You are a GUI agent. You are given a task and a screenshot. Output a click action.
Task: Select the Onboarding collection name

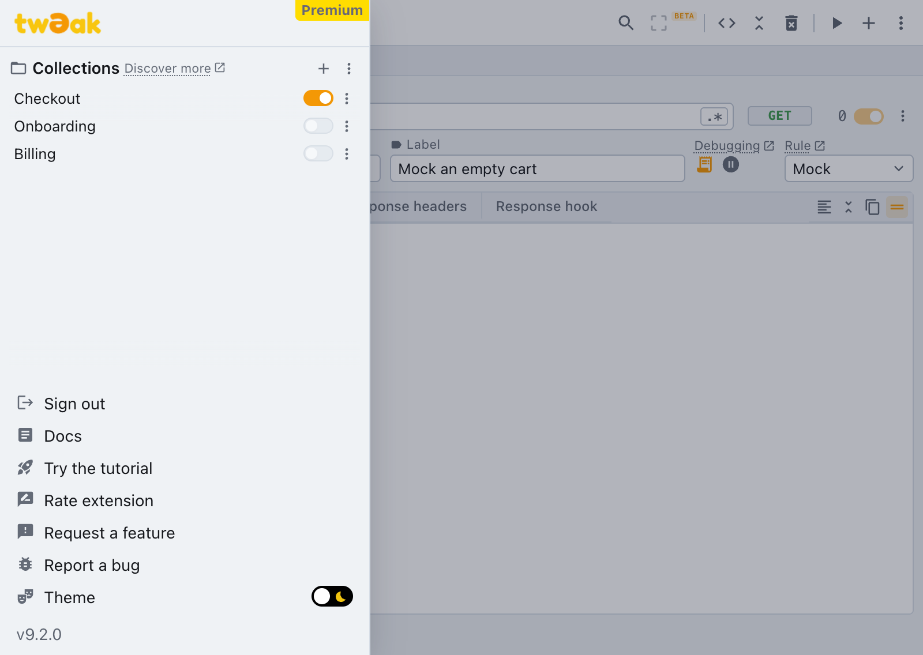click(x=55, y=126)
